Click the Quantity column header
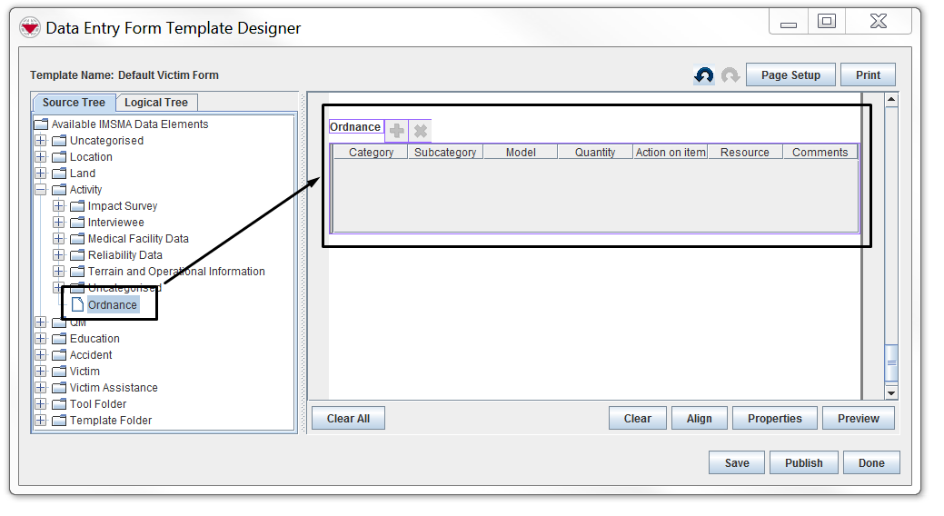Screen dimensions: 944x516 pyautogui.click(x=595, y=153)
